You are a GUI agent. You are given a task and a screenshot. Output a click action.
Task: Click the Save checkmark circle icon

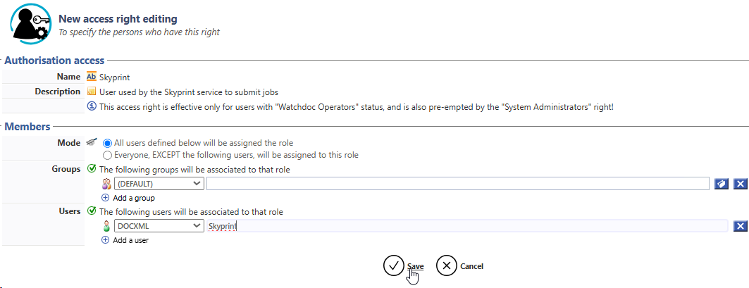click(x=392, y=265)
